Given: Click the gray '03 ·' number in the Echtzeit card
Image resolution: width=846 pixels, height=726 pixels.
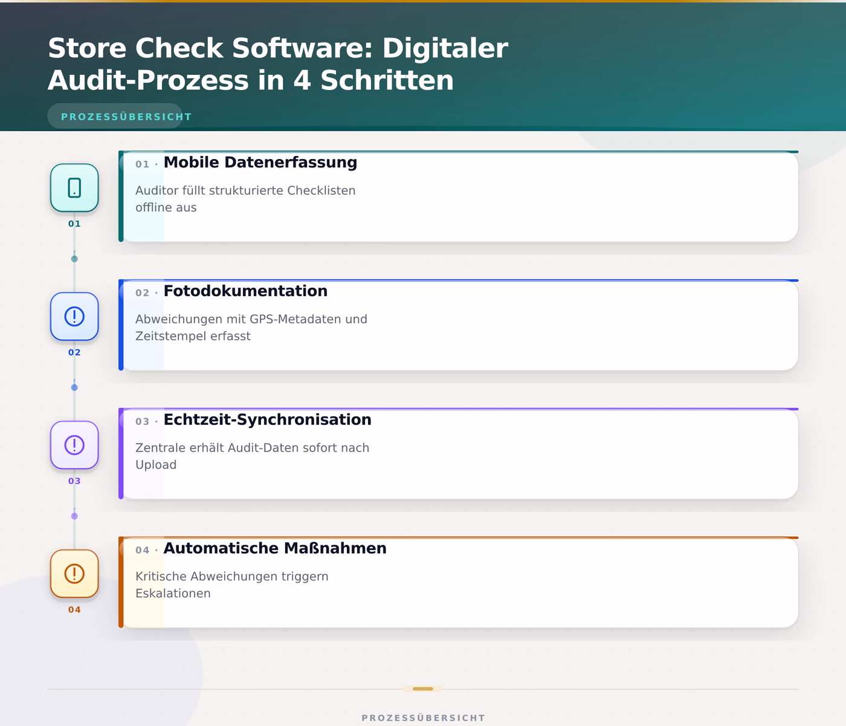Looking at the screenshot, I should pos(147,422).
